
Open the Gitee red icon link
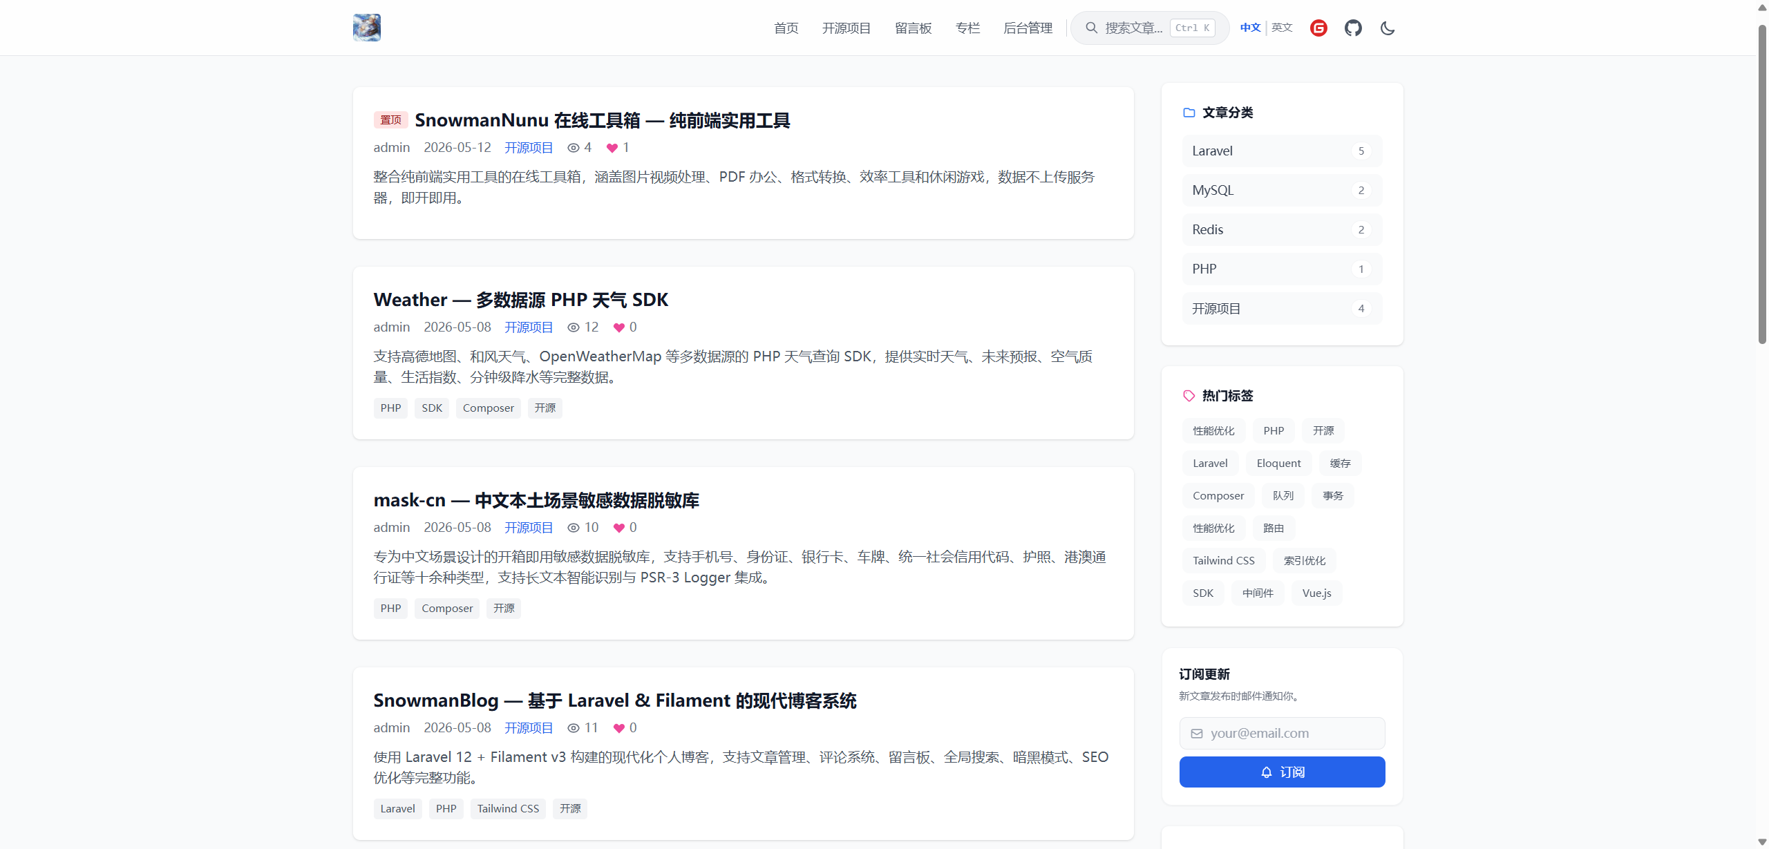1318,28
